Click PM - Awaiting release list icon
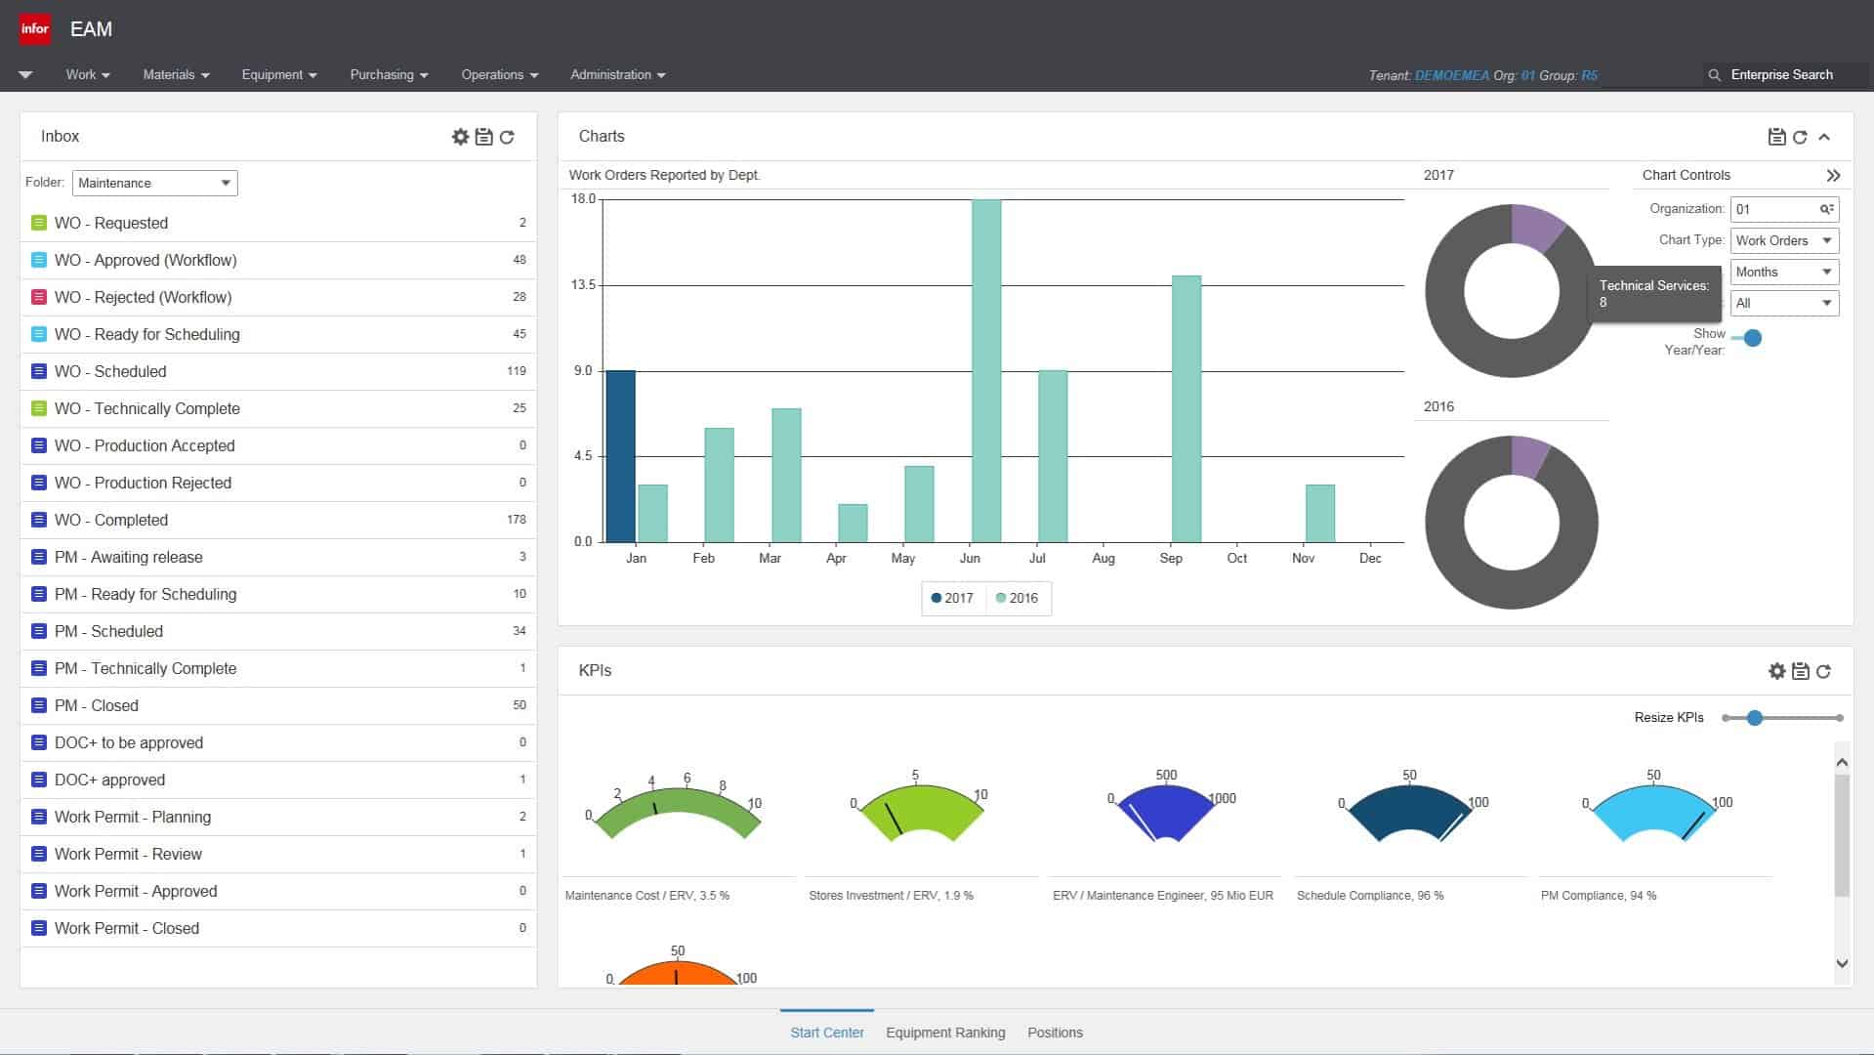Viewport: 1874px width, 1055px height. 39,557
